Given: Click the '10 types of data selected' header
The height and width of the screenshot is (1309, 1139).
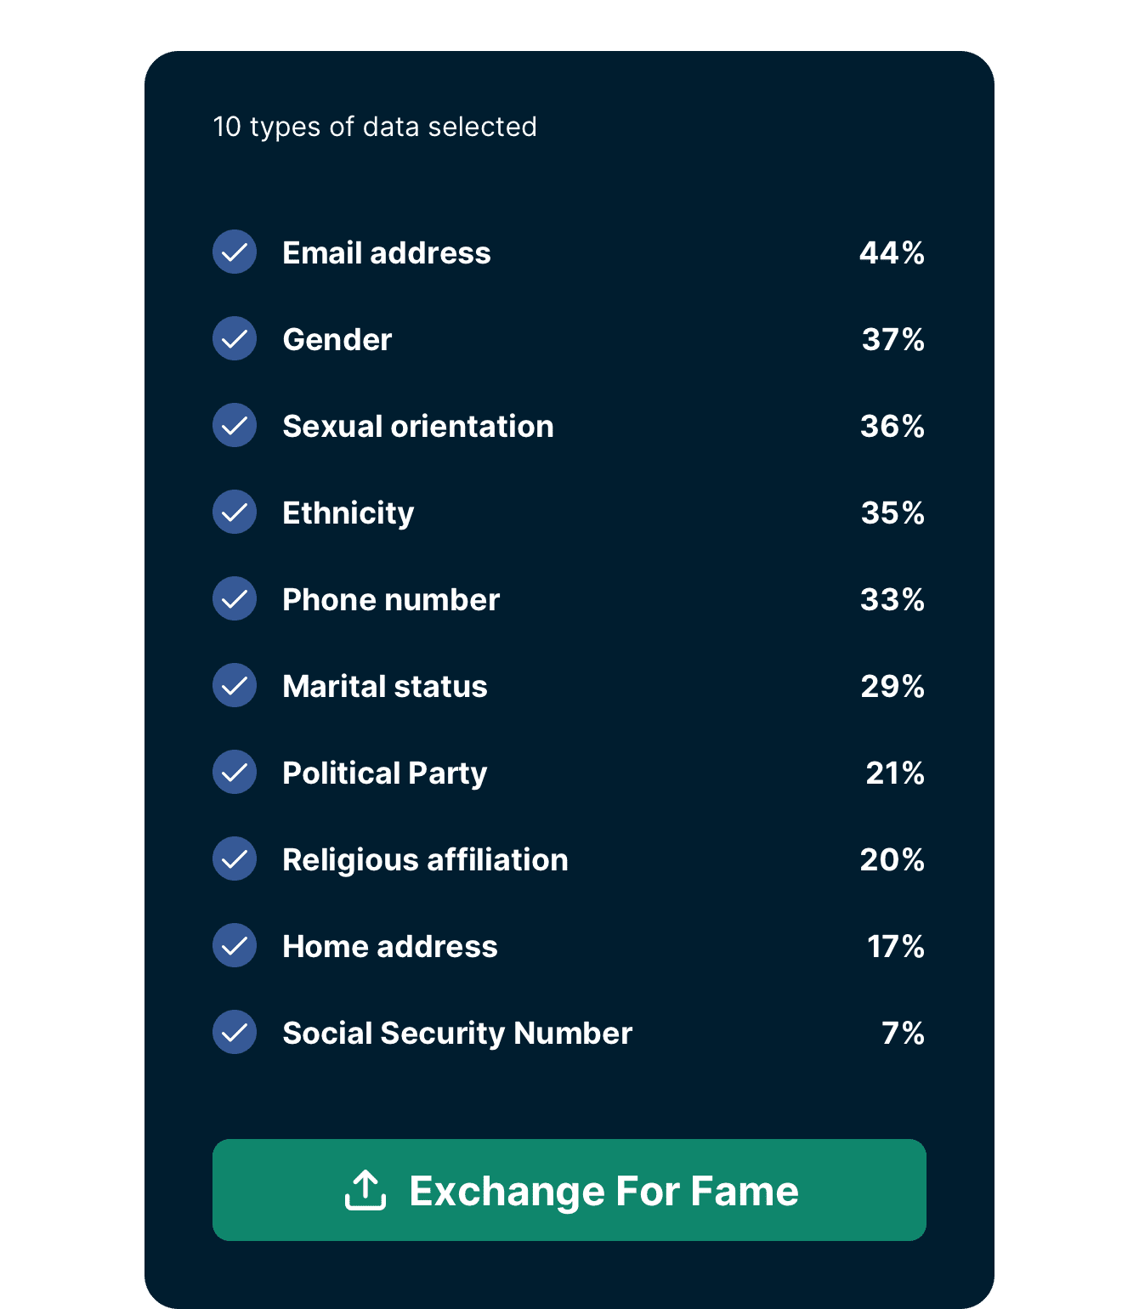Looking at the screenshot, I should tap(374, 126).
